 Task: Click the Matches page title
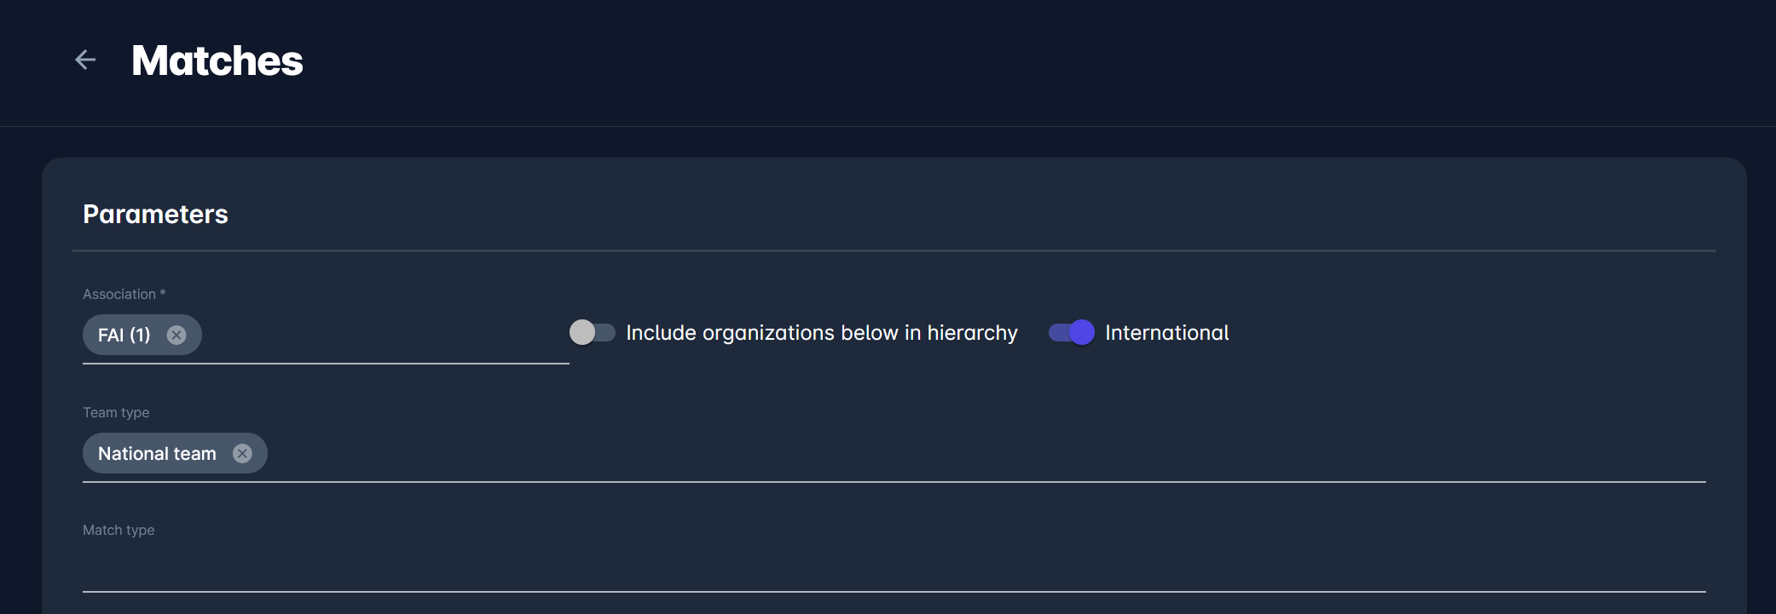tap(217, 60)
